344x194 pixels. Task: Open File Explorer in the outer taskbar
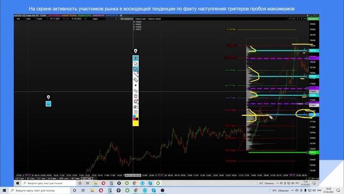coord(92,190)
